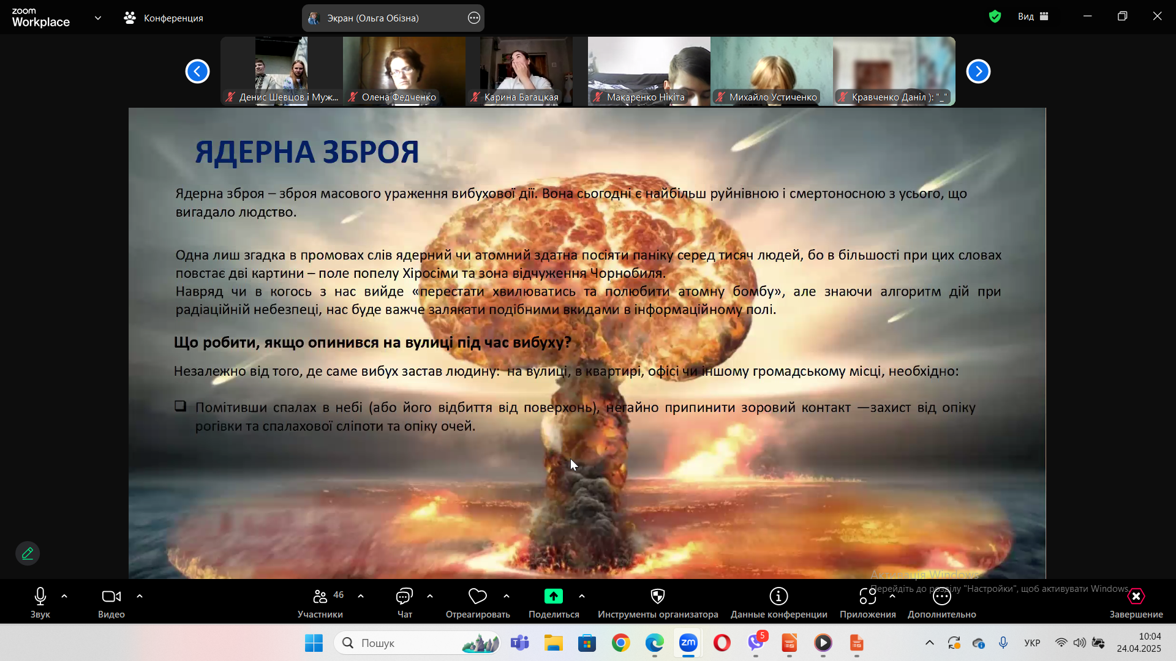The height and width of the screenshot is (661, 1176).
Task: Select Денис Шевцов video thumbnail
Action: [282, 71]
